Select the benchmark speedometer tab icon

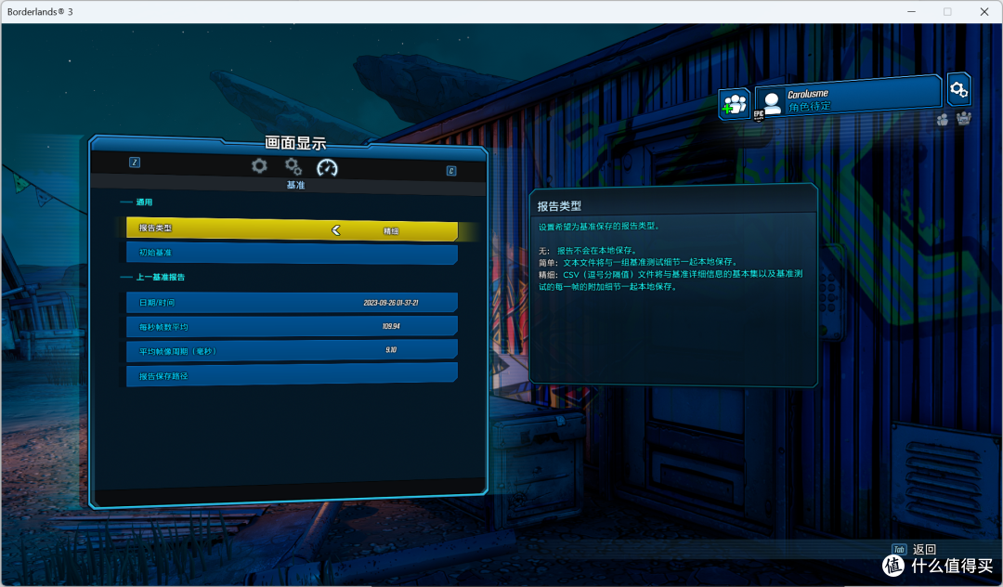pyautogui.click(x=327, y=168)
